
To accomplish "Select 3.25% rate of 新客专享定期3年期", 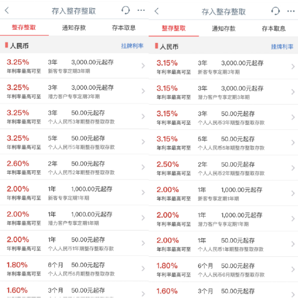I will coord(18,62).
